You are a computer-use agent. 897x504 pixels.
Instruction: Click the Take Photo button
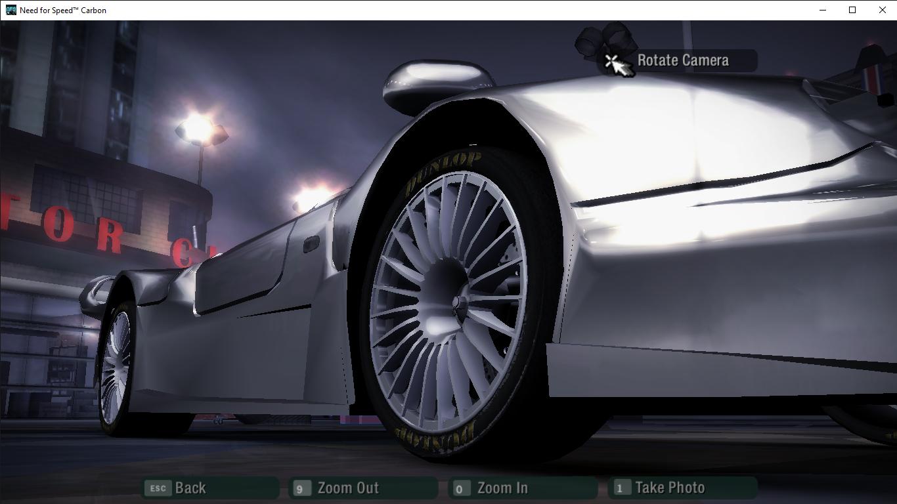pyautogui.click(x=683, y=488)
